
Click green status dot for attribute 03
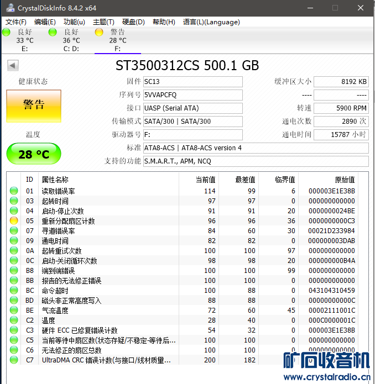[14, 201]
